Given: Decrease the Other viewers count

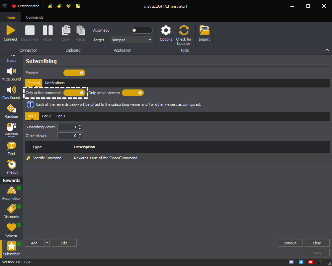Looking at the screenshot, I should pos(80,137).
